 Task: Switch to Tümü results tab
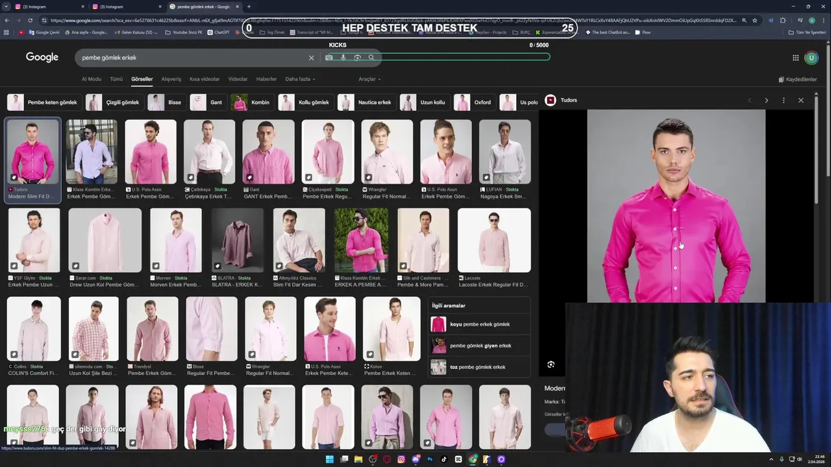point(116,79)
